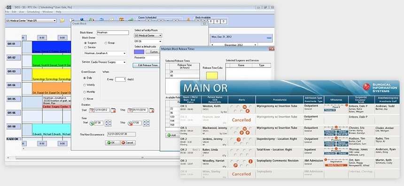Image resolution: width=404 pixels, height=186 pixels.
Task: Open the folder icon in scheduling toolbar
Action: [62, 20]
